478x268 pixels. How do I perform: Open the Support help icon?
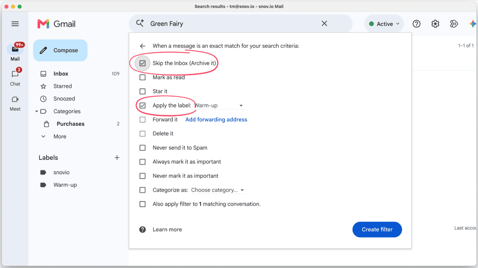point(416,24)
